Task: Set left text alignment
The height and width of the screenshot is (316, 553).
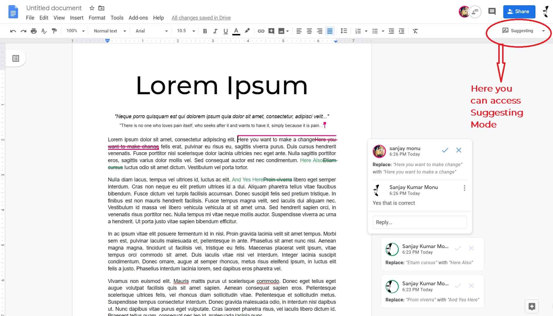Action: click(x=299, y=31)
